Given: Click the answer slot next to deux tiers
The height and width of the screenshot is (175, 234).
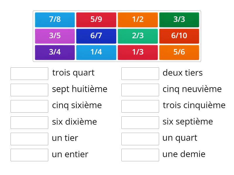Looking at the screenshot, I should 140,73.
